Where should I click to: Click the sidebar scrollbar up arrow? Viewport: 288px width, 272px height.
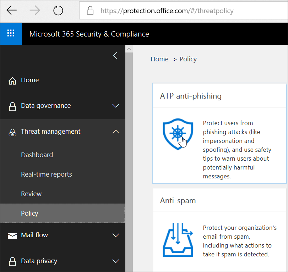point(129,49)
